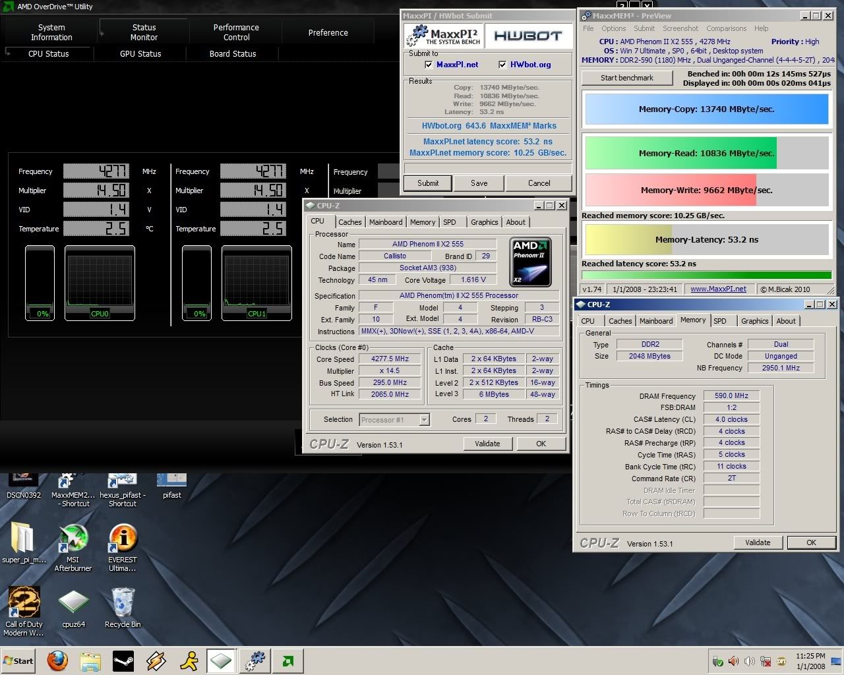The height and width of the screenshot is (675, 844).
Task: Select the MaxxMEM2 shortcut on desktop
Action: [73, 490]
